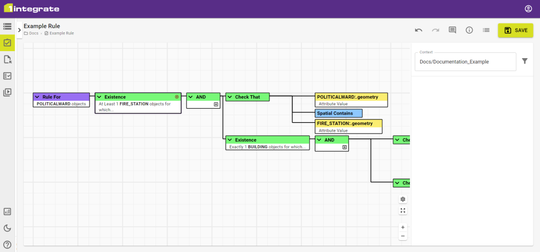Collapse the Rule For node chevron
This screenshot has width=540, height=252.
[37, 97]
